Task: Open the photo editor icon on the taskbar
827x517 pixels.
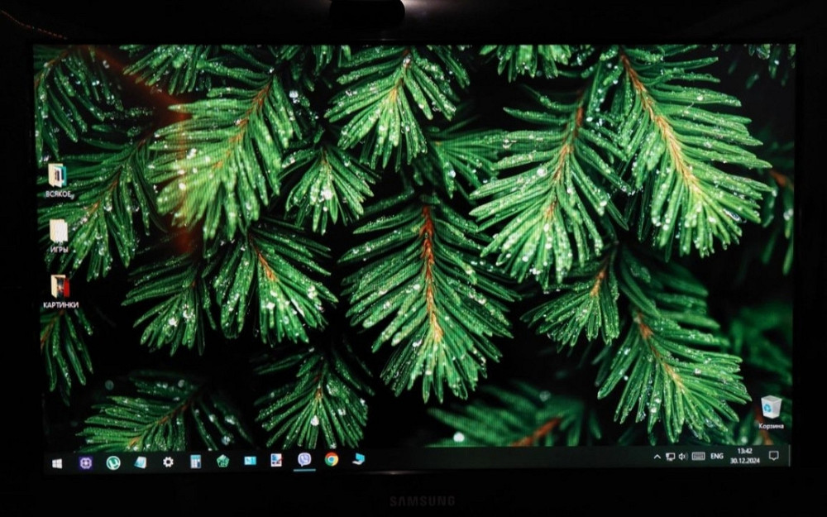Action: pyautogui.click(x=275, y=461)
